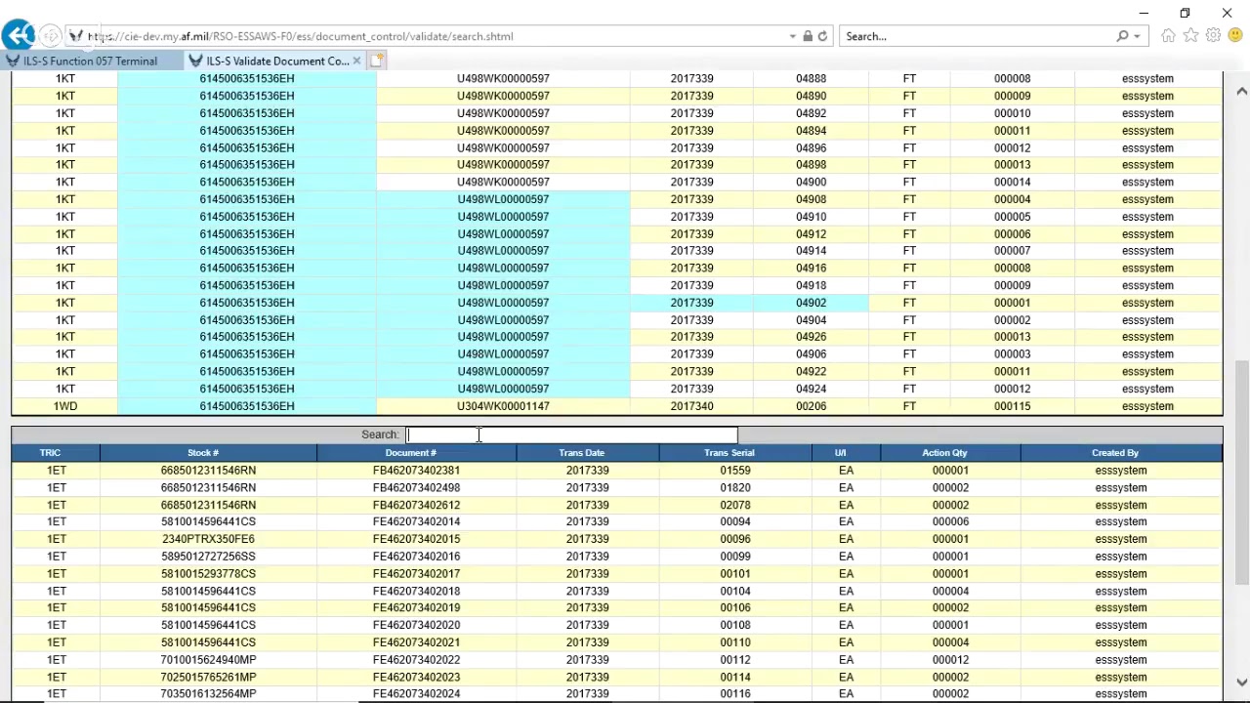
Task: Select stock number 5895012727256SS
Action: point(208,557)
